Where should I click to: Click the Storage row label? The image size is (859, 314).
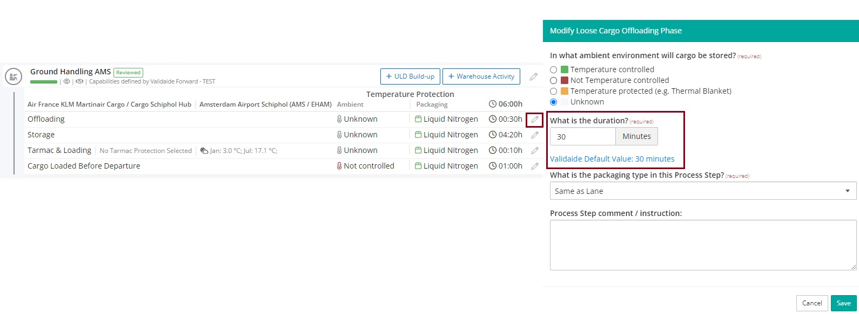tap(41, 135)
